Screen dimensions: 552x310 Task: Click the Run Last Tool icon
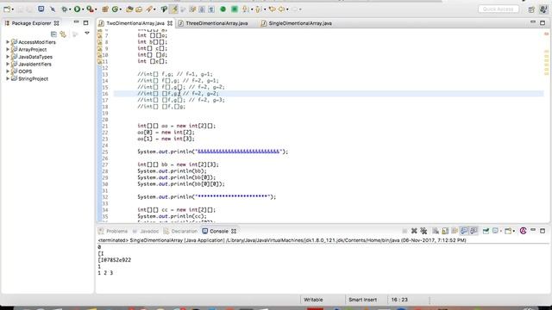click(x=90, y=9)
